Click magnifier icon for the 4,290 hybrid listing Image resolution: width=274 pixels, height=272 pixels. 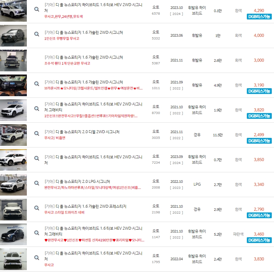(x=36, y=9)
